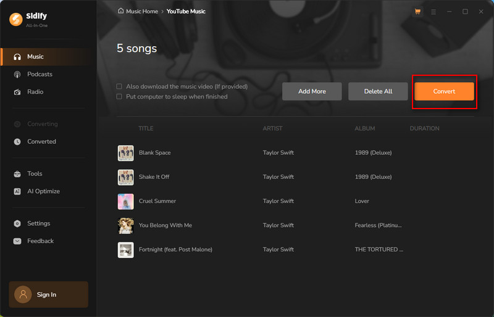Open the AI Optimize icon
The height and width of the screenshot is (317, 494).
(x=17, y=191)
